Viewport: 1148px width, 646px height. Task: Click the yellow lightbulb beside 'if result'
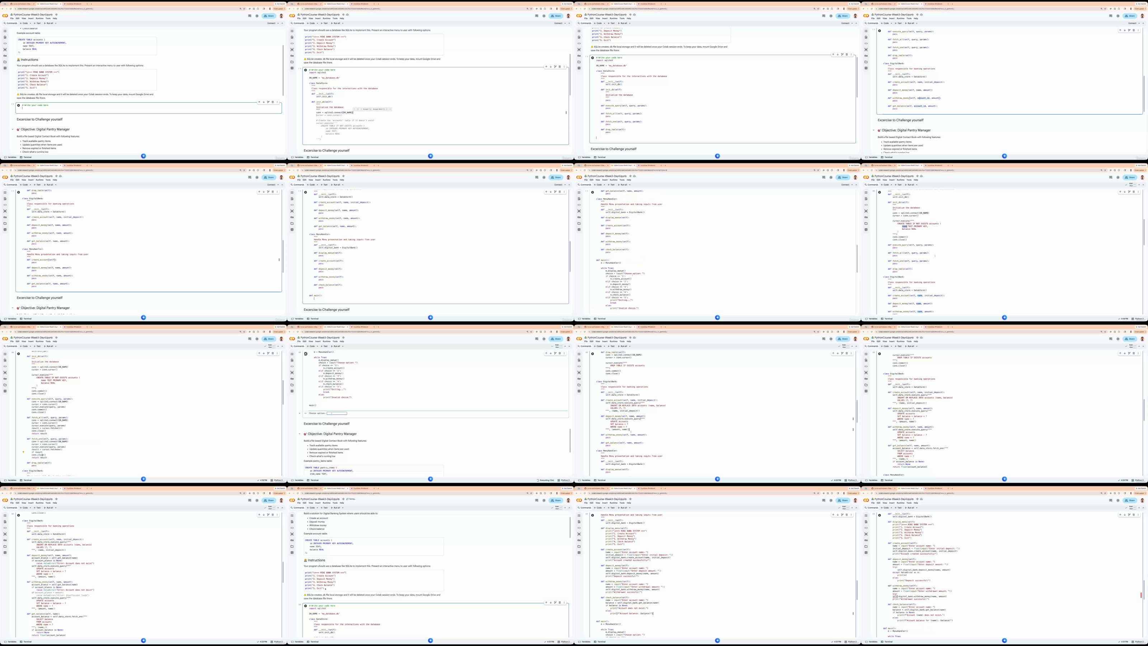[x=24, y=452]
